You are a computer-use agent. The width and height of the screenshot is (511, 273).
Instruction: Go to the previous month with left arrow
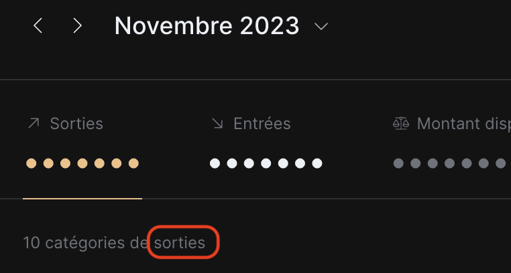click(x=38, y=25)
